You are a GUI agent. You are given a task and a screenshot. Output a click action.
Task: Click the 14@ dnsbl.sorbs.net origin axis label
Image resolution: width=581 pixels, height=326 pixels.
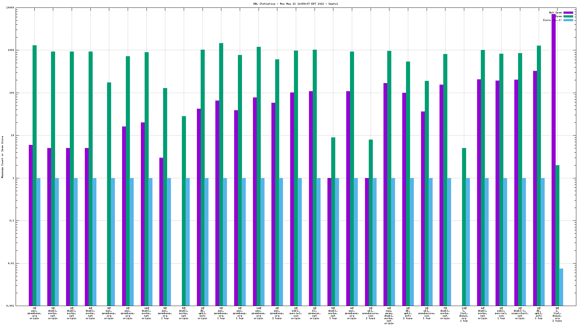[x=147, y=313]
